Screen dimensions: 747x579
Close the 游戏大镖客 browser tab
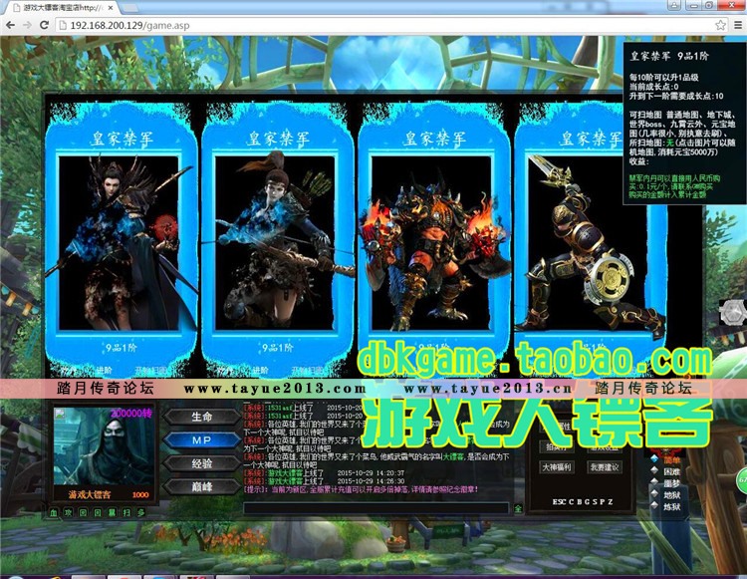click(x=111, y=8)
